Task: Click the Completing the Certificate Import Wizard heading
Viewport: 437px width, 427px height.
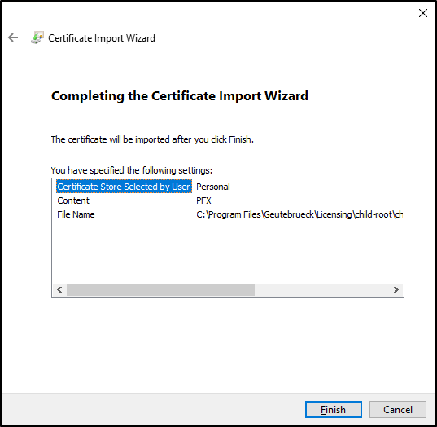Action: click(x=180, y=95)
